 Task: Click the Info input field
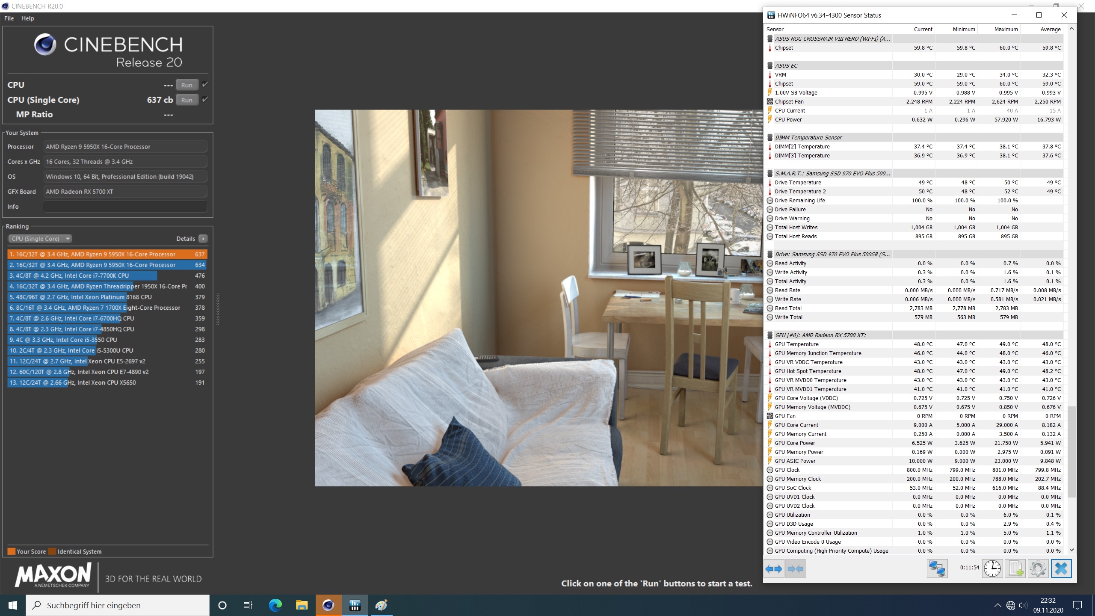click(x=125, y=207)
